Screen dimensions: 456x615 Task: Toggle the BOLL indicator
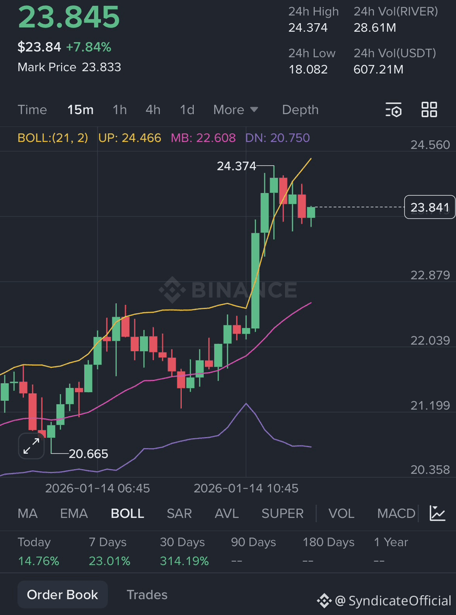click(x=128, y=513)
